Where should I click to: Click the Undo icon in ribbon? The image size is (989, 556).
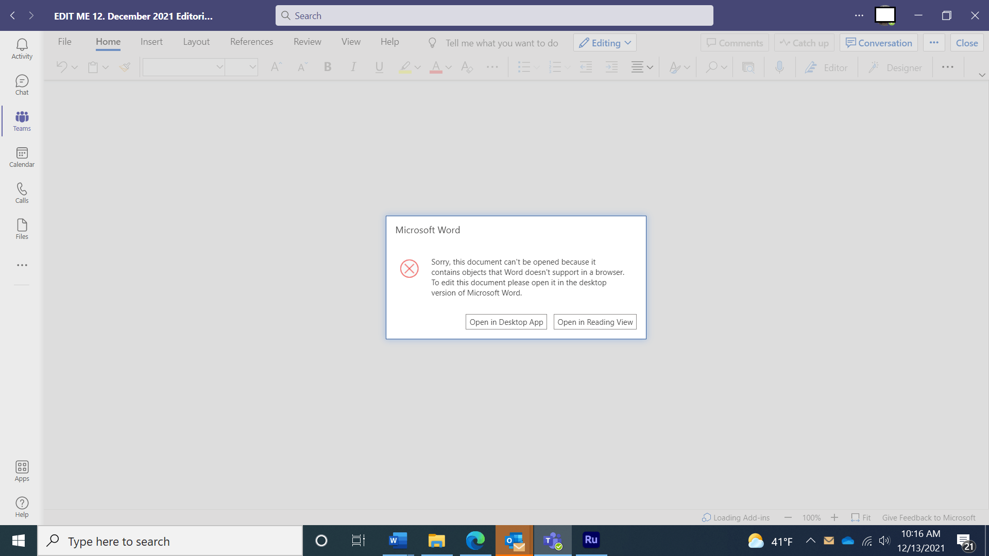(62, 67)
